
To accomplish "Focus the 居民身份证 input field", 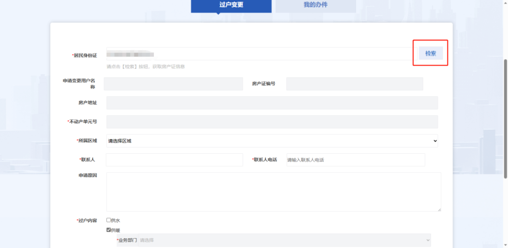I will 259,54.
